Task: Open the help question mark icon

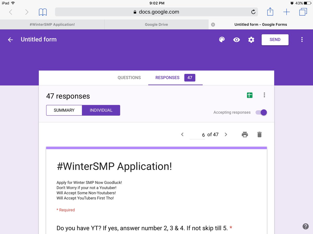Action: point(305,226)
